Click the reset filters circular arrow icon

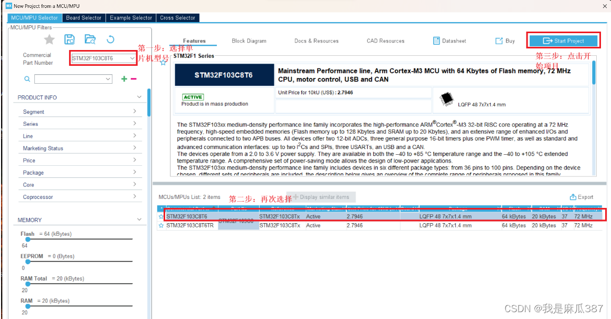pyautogui.click(x=111, y=39)
